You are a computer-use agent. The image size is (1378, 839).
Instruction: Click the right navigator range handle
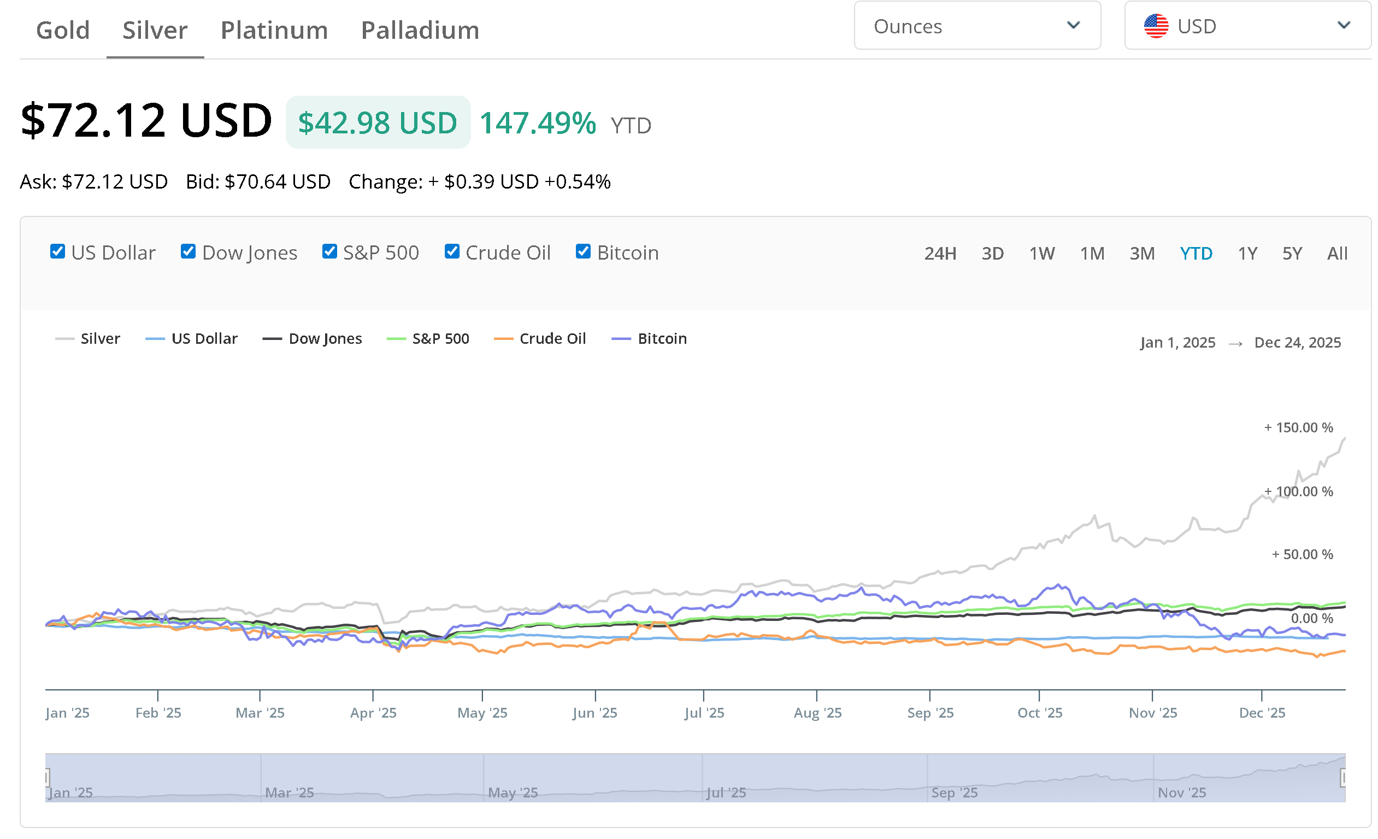[1344, 777]
